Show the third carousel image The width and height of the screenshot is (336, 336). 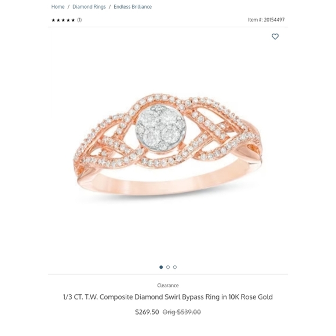coord(175,267)
